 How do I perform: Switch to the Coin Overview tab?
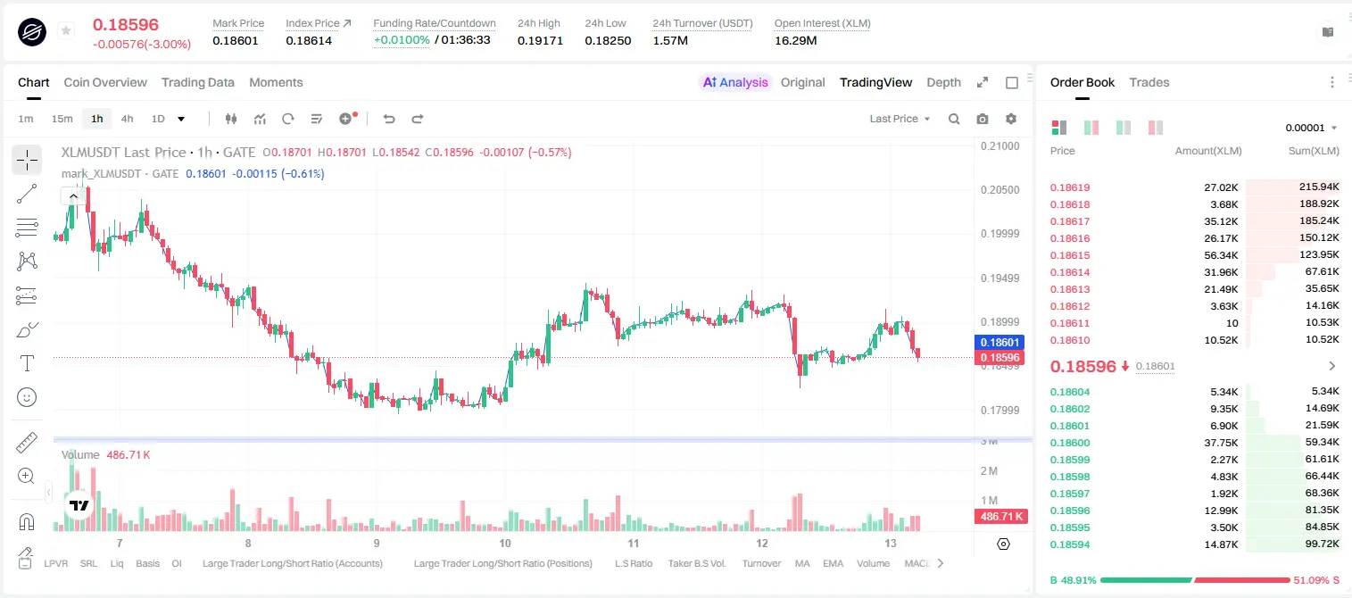point(105,82)
